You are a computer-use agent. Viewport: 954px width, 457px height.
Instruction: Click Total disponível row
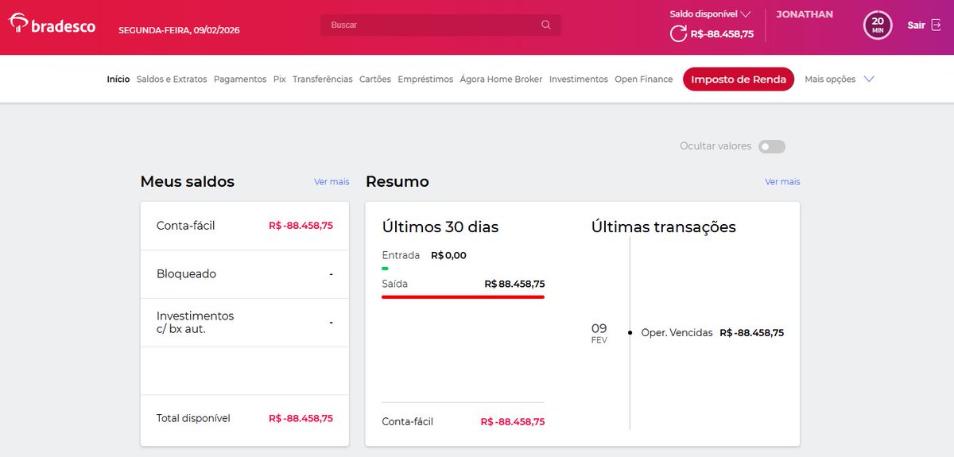[245, 418]
